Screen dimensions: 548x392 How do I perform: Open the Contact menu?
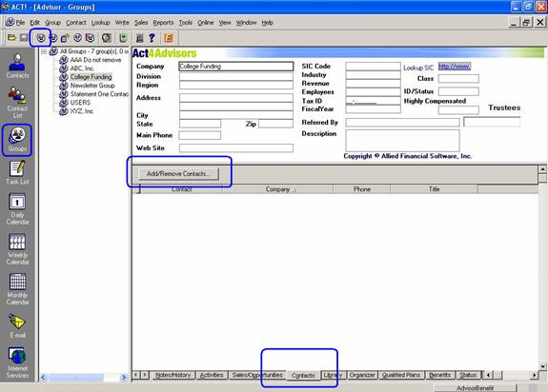(76, 23)
